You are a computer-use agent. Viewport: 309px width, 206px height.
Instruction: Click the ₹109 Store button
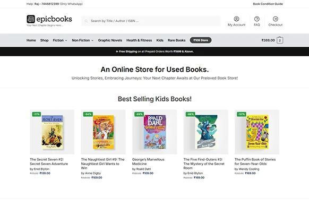[201, 40]
